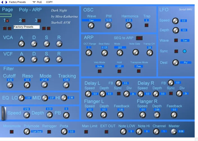198x141 pixels.
Task: Click the OSC Harmonics knob
Action: 129,26
